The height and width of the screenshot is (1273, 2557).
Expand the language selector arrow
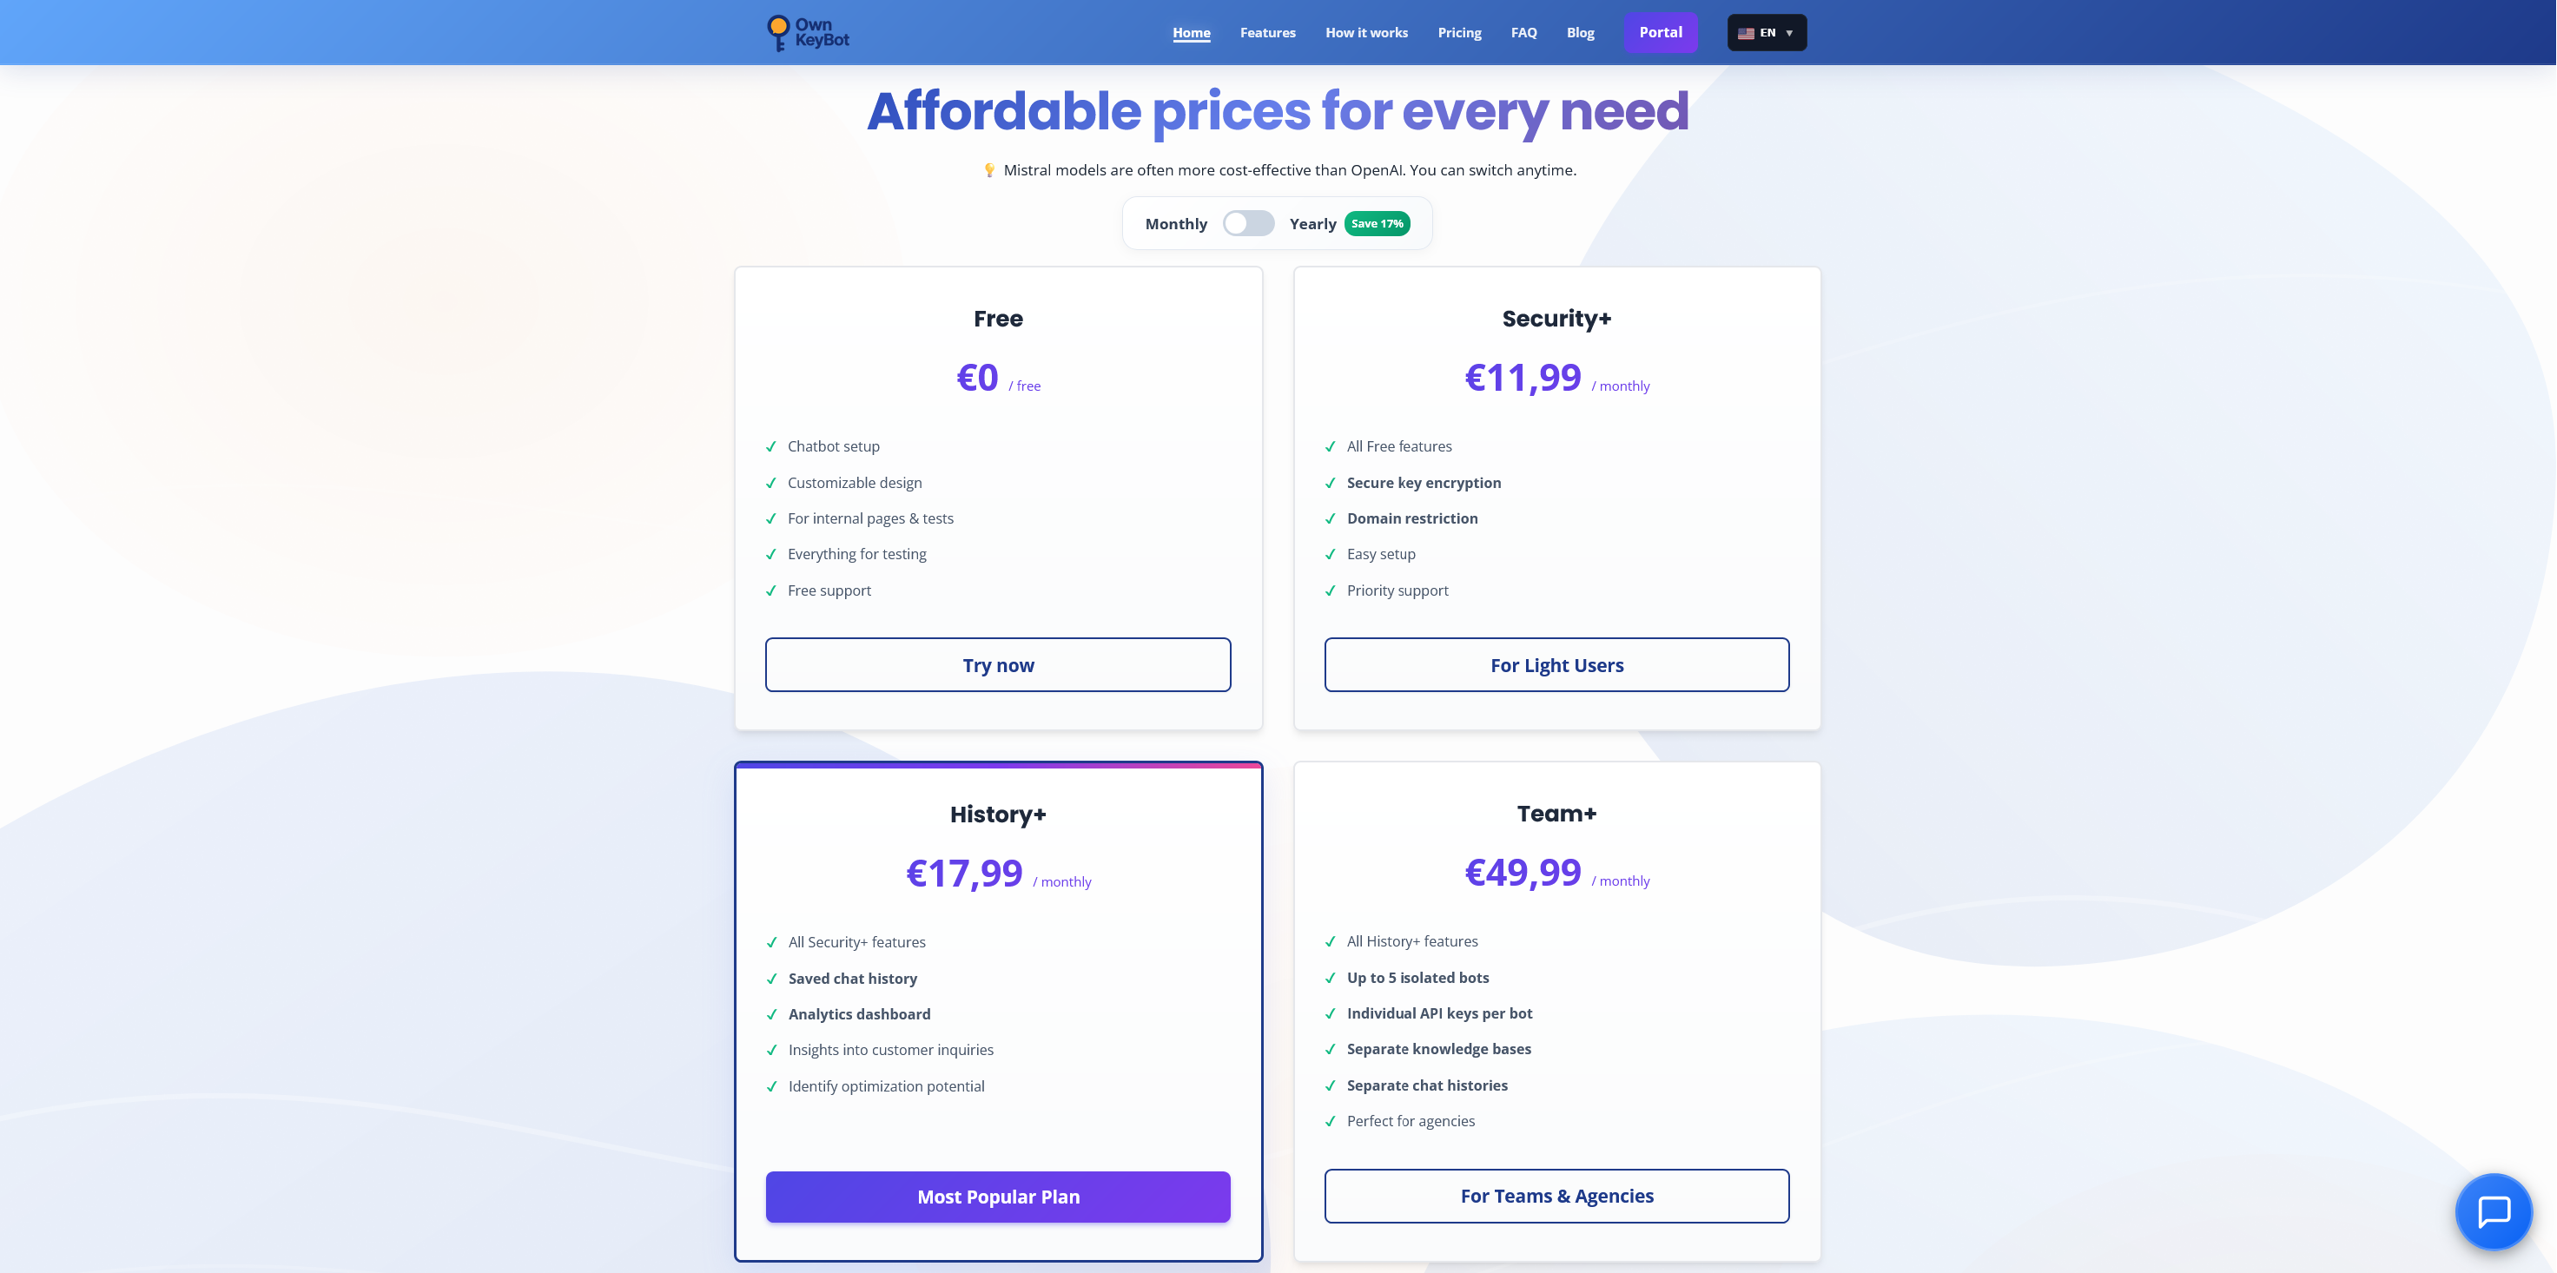[1790, 34]
